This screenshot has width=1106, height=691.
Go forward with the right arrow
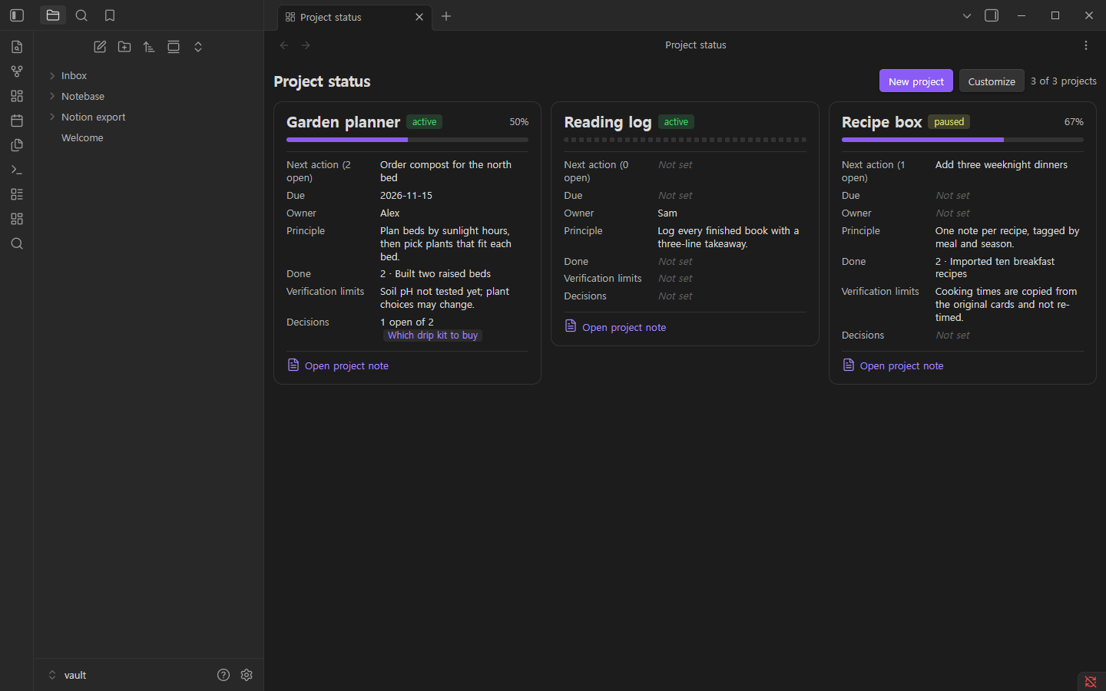(x=306, y=45)
